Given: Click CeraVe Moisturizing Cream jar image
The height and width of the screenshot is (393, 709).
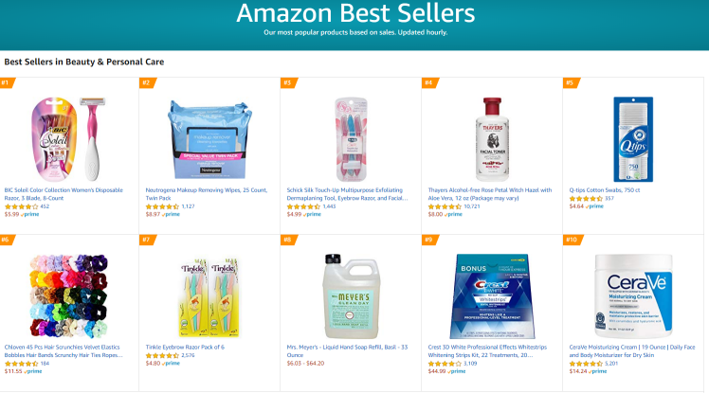Looking at the screenshot, I should point(633,295).
